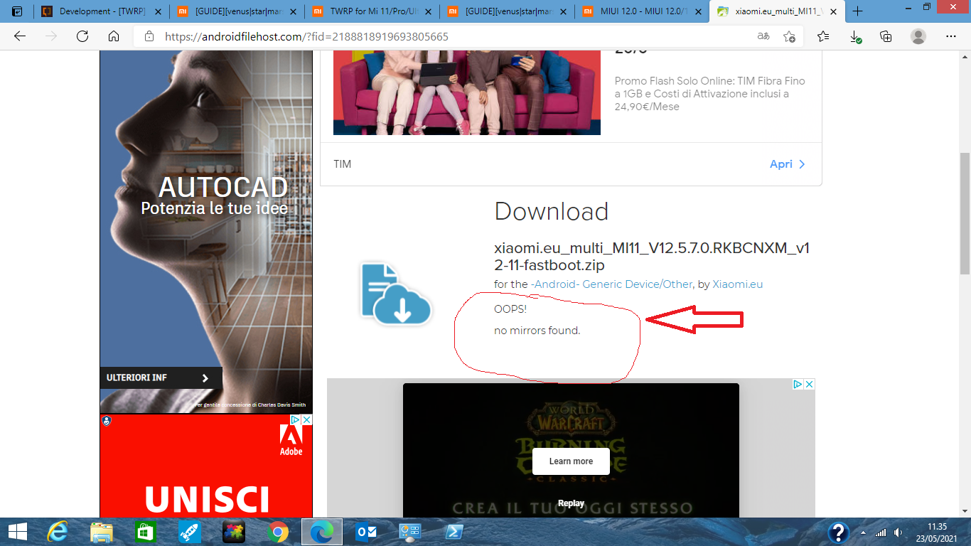Click the Download heading
Screen dimensions: 971x546
(x=552, y=212)
